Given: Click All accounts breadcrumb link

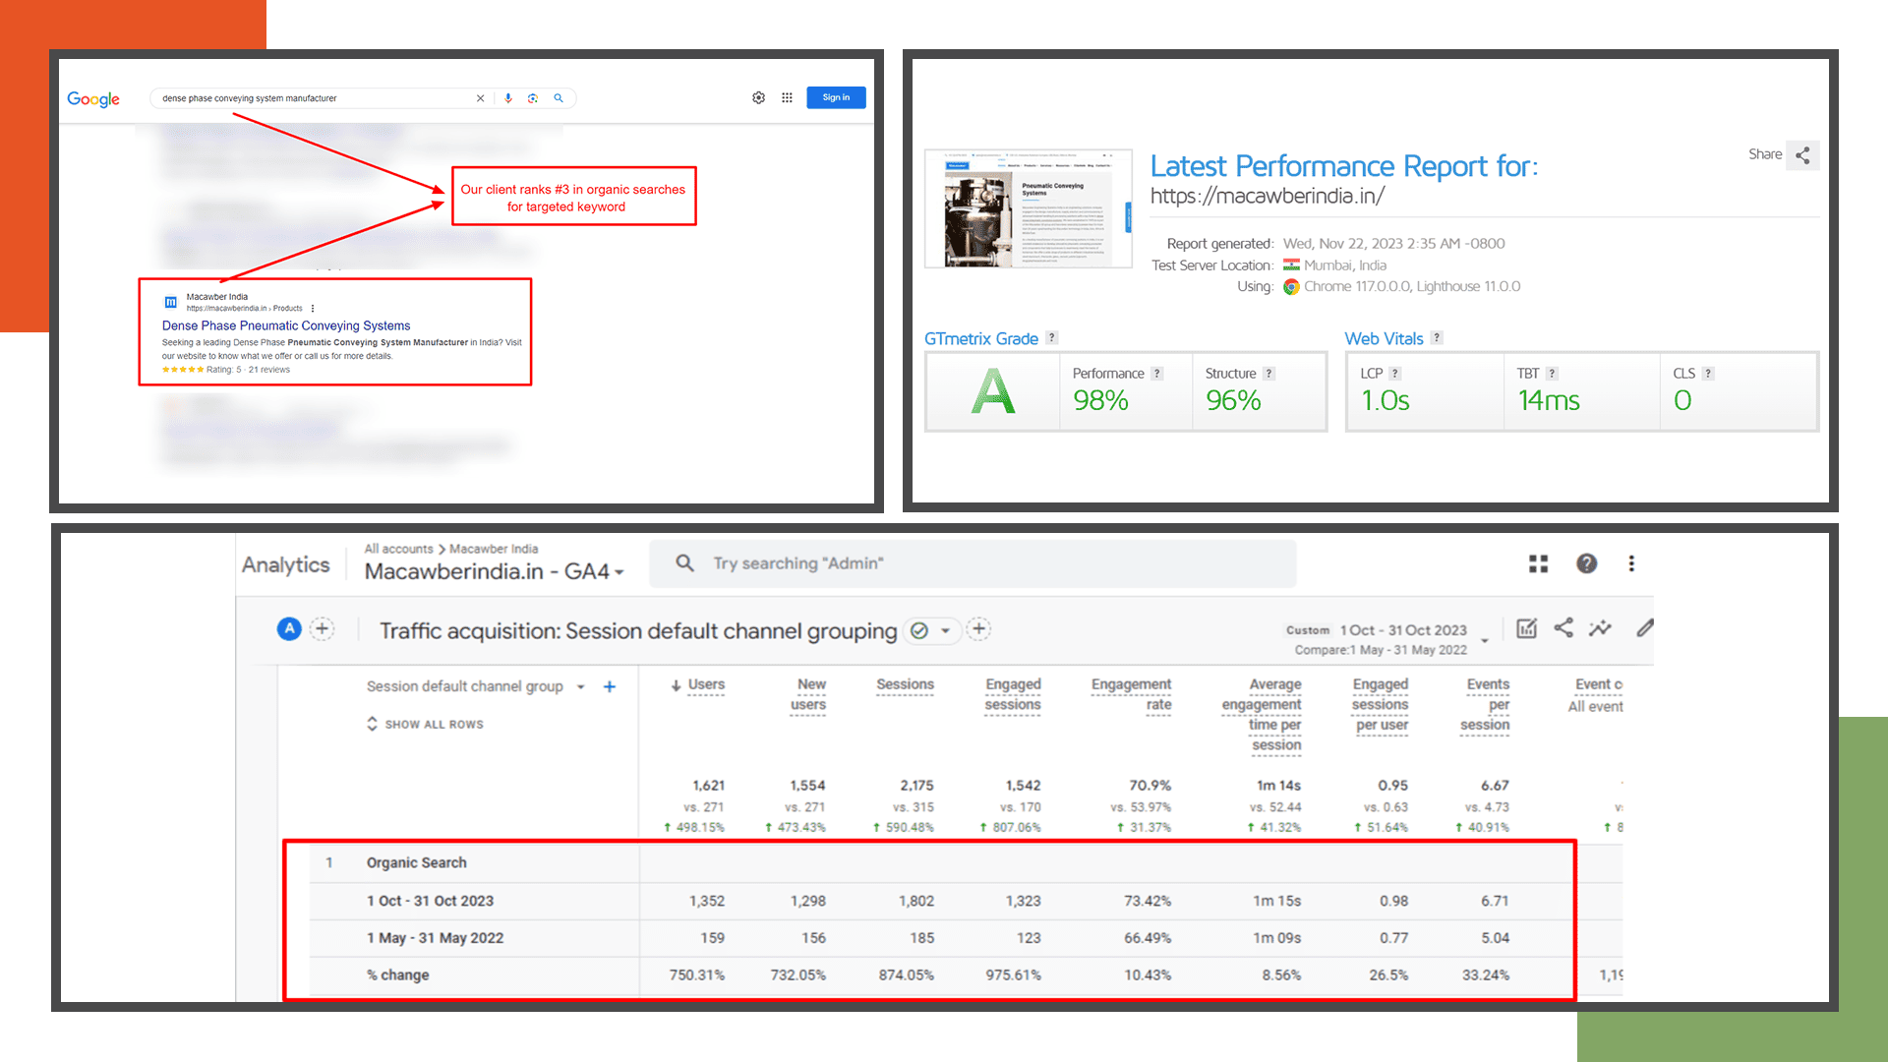Looking at the screenshot, I should [398, 549].
